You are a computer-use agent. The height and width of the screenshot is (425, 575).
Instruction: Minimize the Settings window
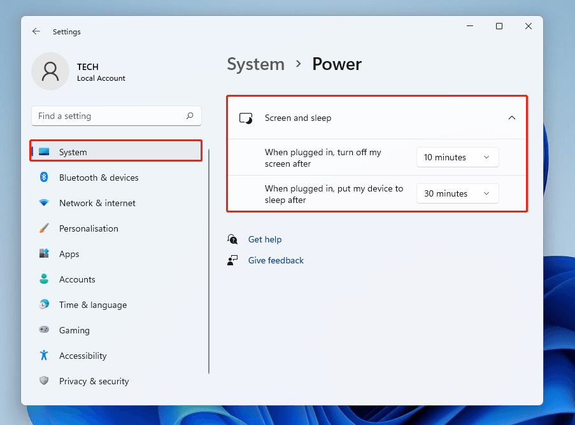(470, 26)
